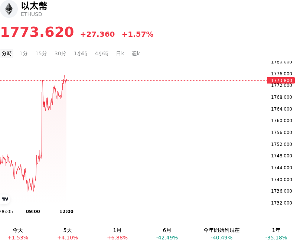Click the red 1773.800 price label
297x245 pixels.
coord(281,81)
